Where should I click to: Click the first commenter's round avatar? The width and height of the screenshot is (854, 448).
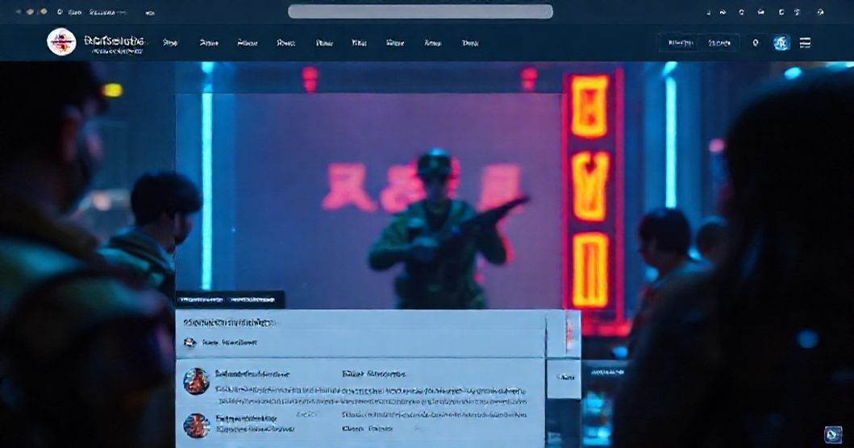[x=196, y=381]
